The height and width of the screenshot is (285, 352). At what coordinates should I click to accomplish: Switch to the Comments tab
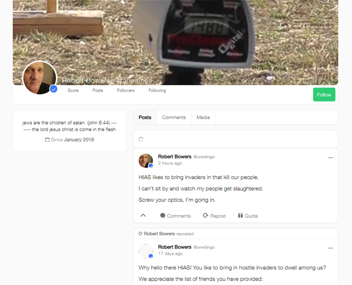pyautogui.click(x=174, y=118)
